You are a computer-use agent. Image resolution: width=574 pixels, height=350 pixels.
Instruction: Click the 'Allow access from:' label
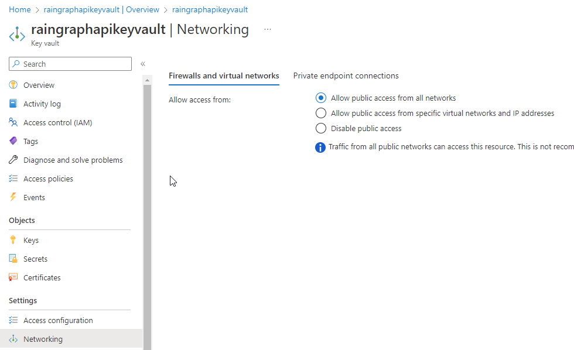click(200, 99)
